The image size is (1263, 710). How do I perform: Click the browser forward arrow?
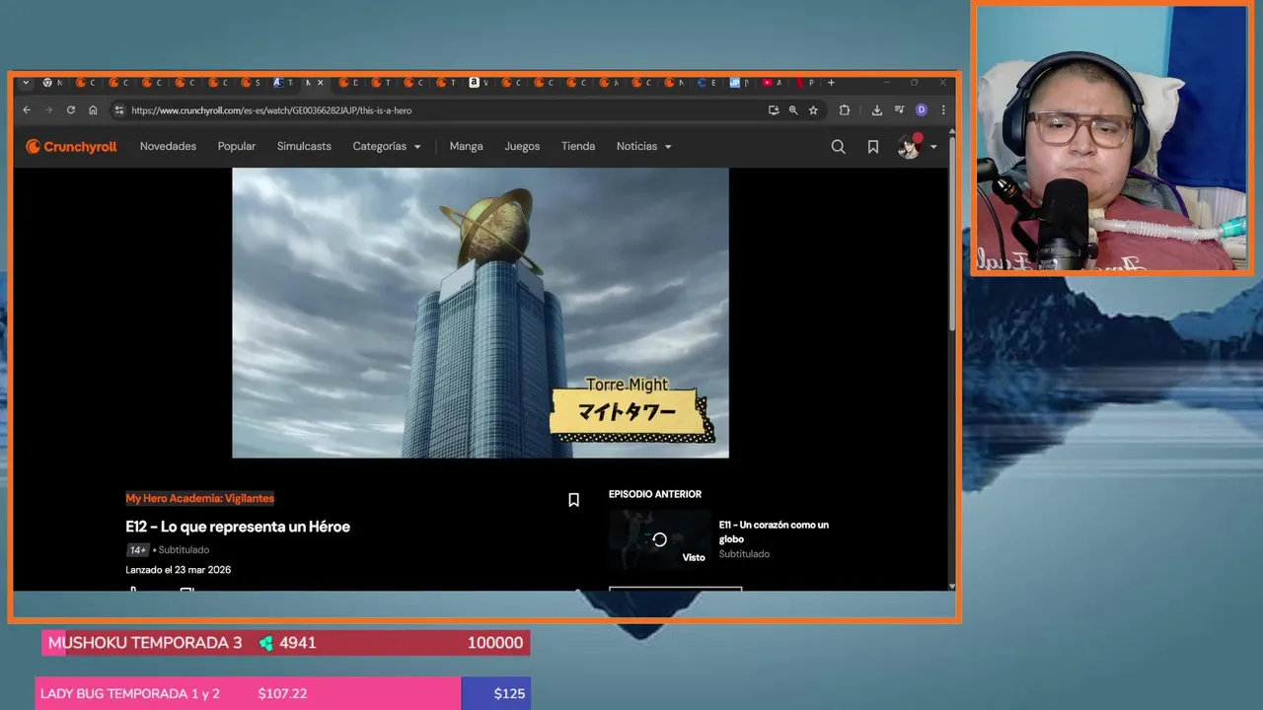pos(48,110)
